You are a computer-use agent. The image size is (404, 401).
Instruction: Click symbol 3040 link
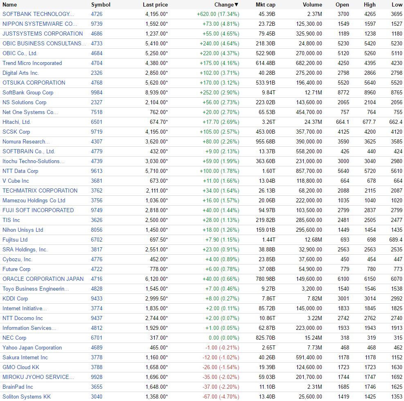[97, 397]
